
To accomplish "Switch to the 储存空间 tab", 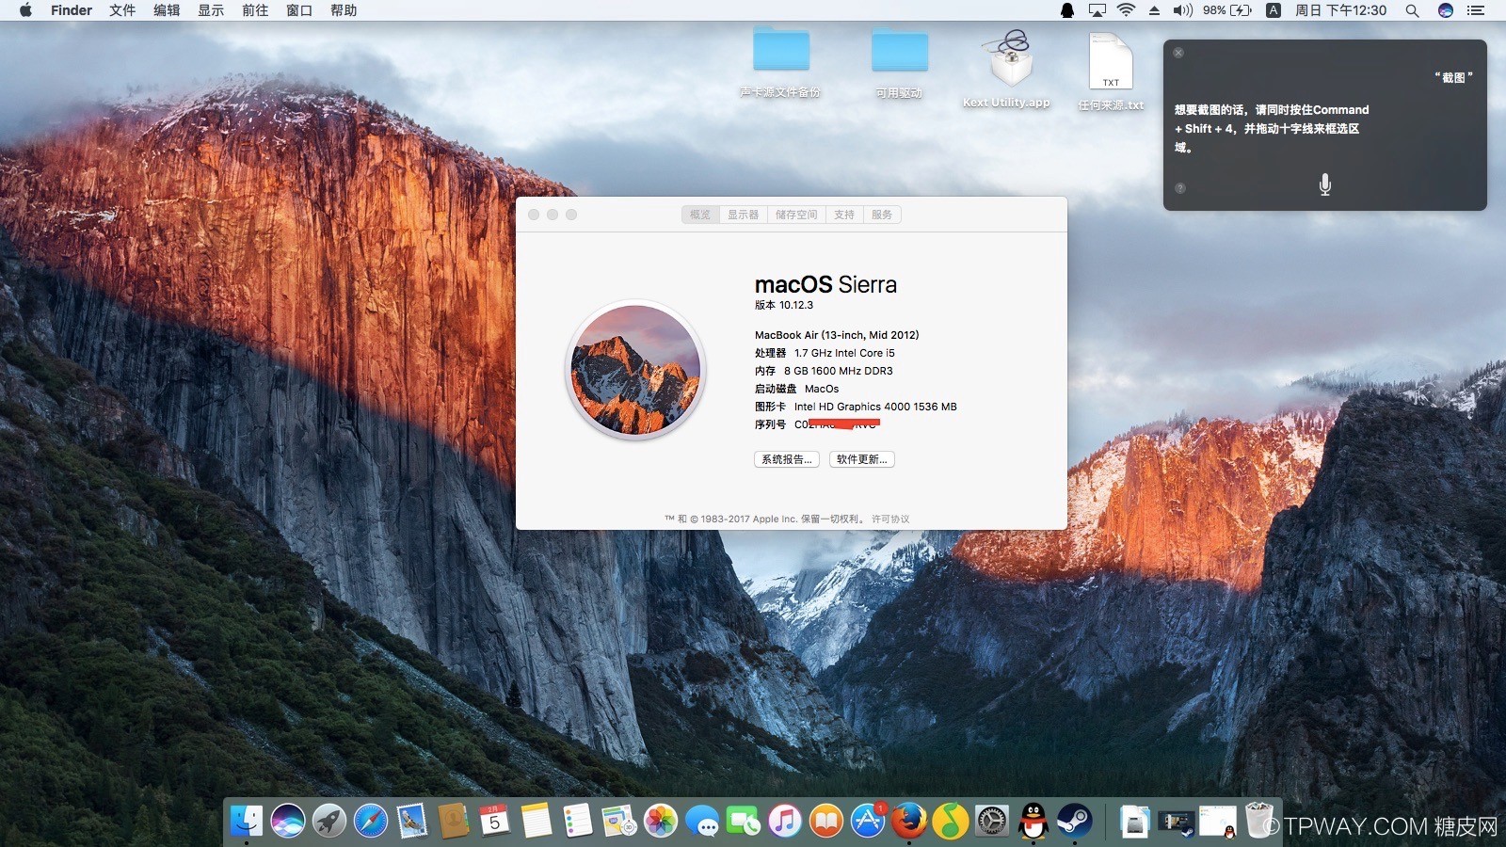I will pos(796,215).
